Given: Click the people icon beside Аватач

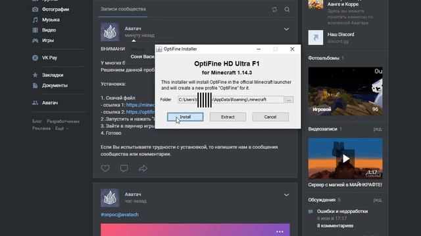Looking at the screenshot, I should pyautogui.click(x=35, y=103).
